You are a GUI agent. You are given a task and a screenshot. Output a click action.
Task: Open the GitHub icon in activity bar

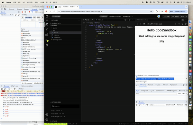pyautogui.click(x=47, y=45)
